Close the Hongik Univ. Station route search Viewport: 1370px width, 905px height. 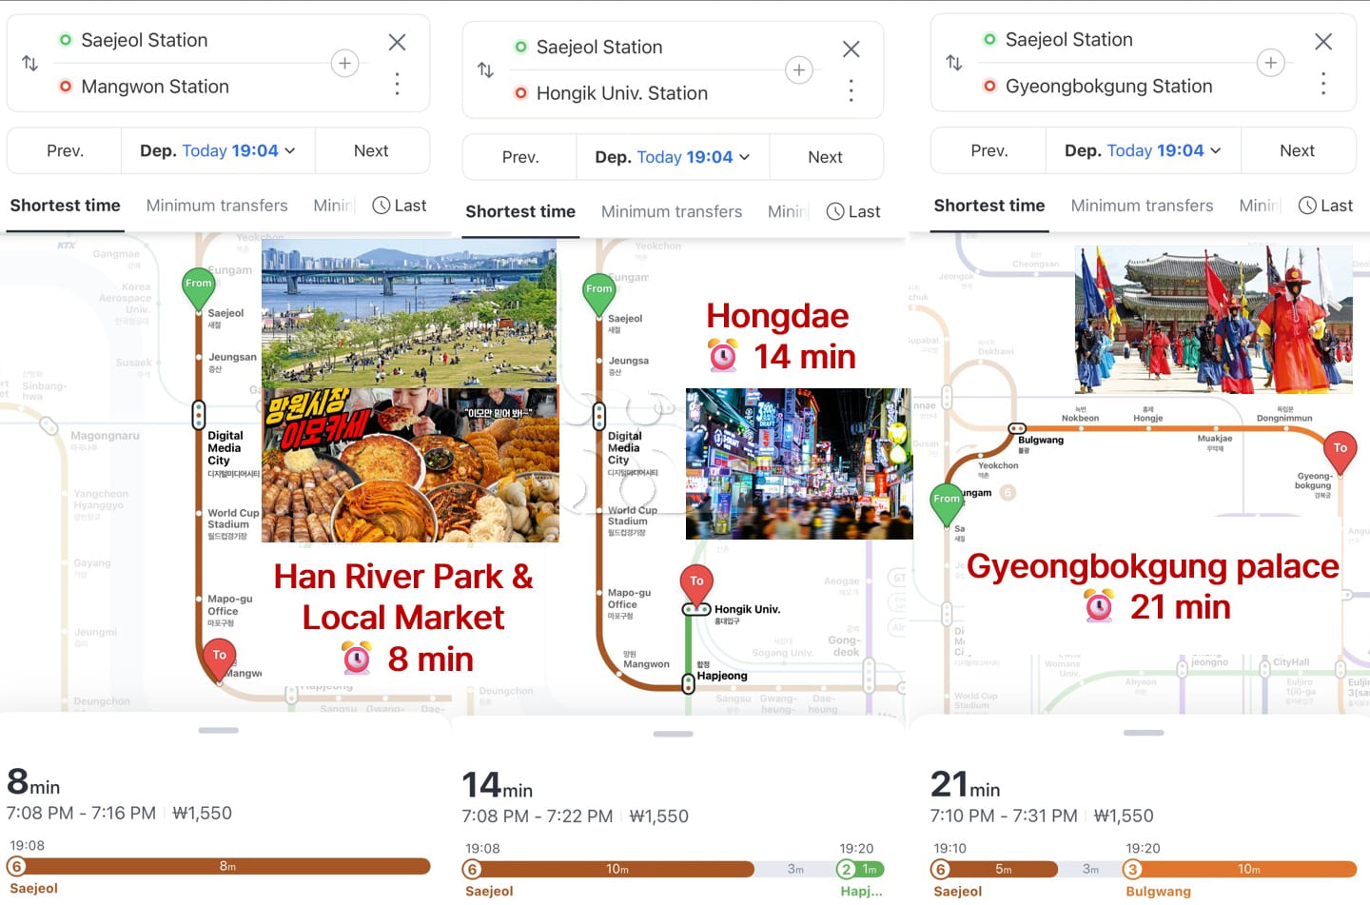pos(851,49)
